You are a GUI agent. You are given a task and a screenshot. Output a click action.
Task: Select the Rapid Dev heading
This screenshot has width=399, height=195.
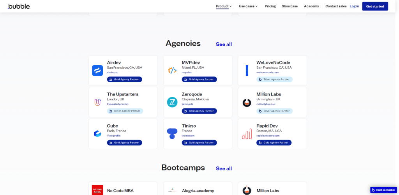(x=267, y=126)
